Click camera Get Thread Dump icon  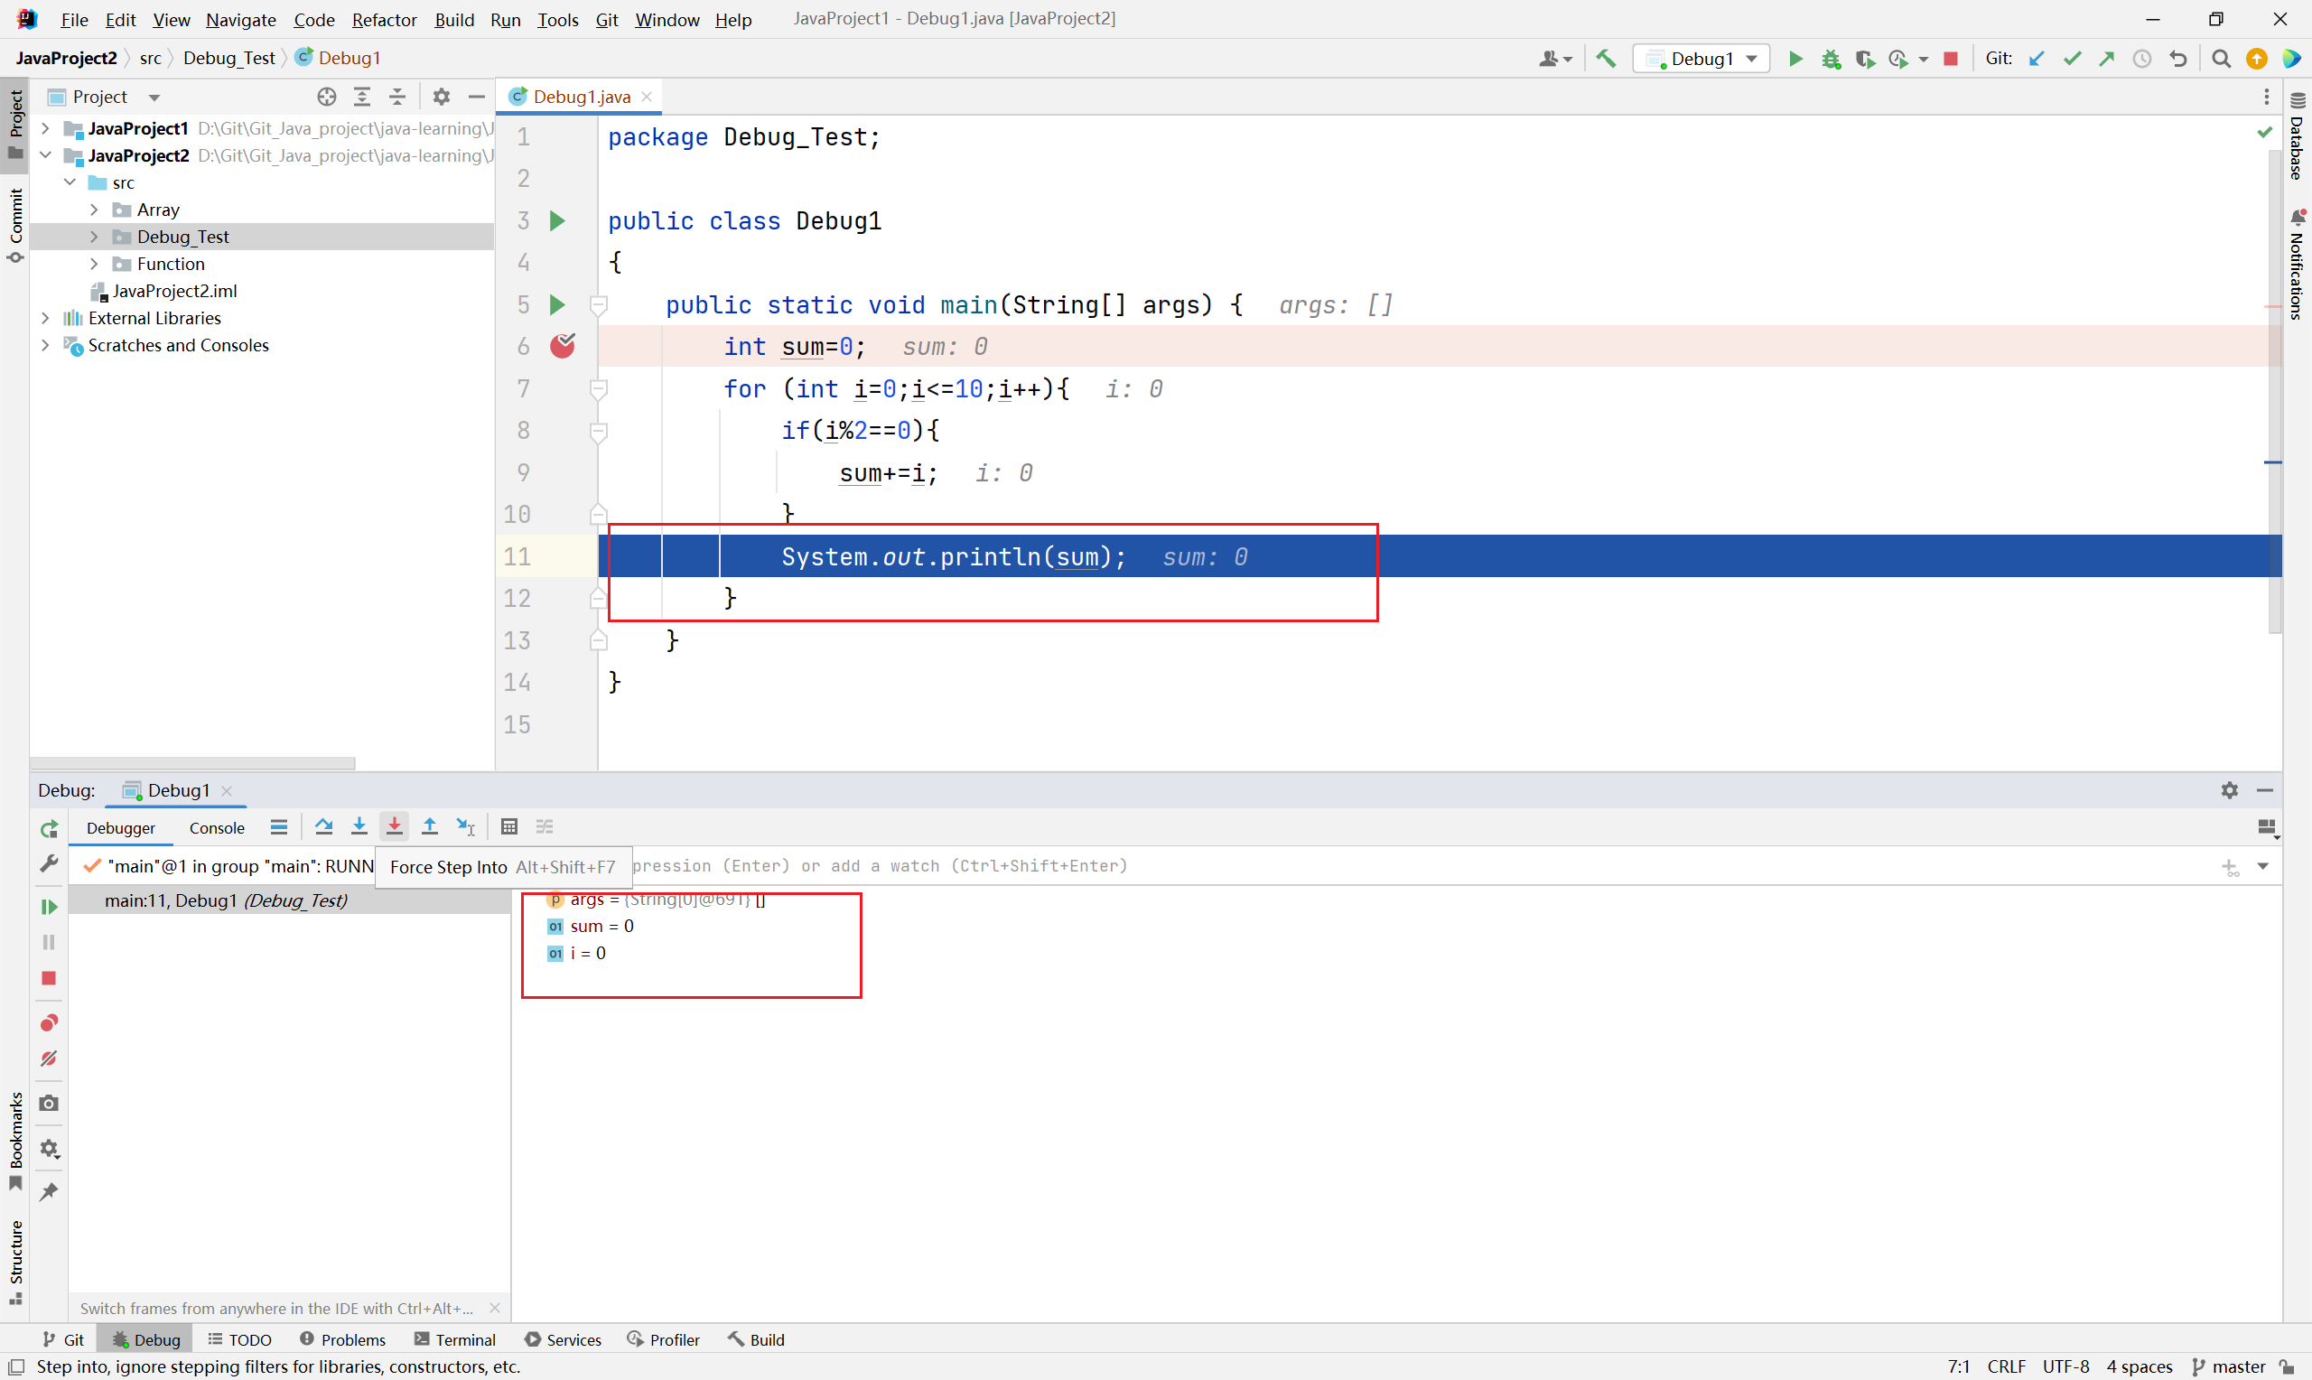(50, 1103)
